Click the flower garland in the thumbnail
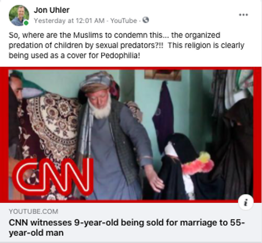 coord(197,164)
